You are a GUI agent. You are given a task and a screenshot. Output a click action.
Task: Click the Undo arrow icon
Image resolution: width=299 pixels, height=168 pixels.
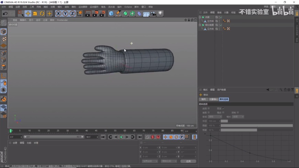(x=5, y=13)
